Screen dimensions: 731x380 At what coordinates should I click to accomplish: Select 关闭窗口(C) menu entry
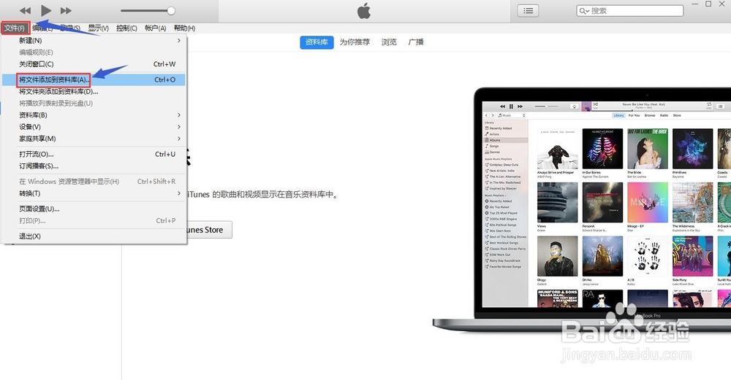click(94, 64)
